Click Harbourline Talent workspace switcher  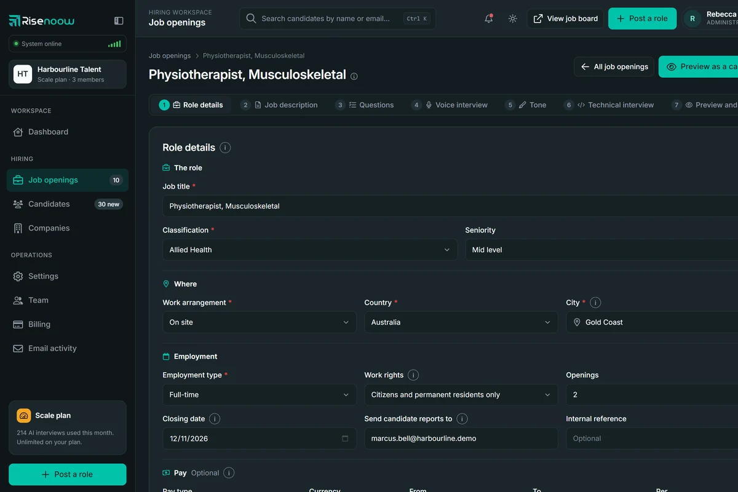point(68,74)
